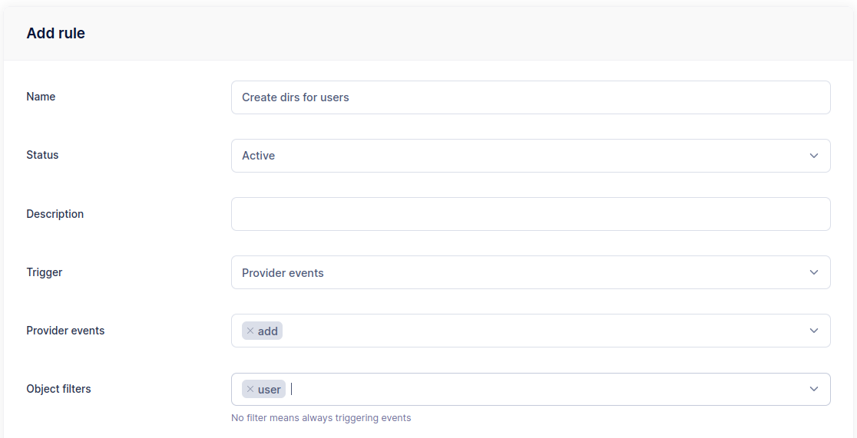Click the Status field chevron arrow
857x438 pixels.
coord(814,156)
